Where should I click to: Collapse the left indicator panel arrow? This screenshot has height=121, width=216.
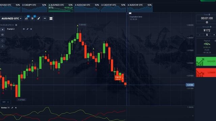[x=2, y=30]
